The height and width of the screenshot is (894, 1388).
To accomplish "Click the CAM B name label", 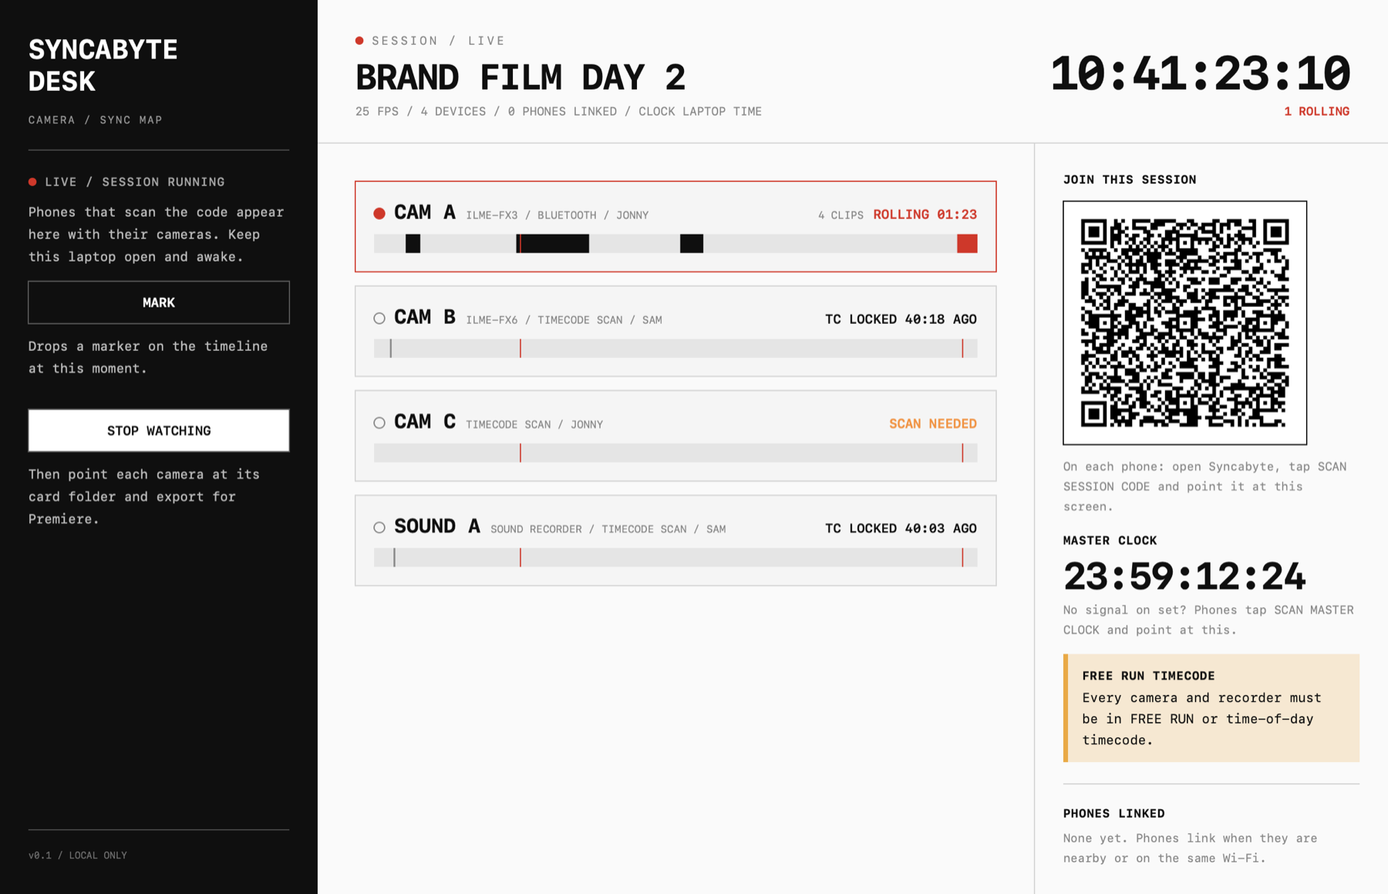I will pos(425,317).
